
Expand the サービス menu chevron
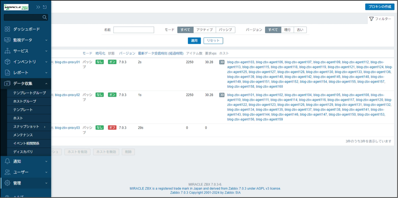click(46, 51)
